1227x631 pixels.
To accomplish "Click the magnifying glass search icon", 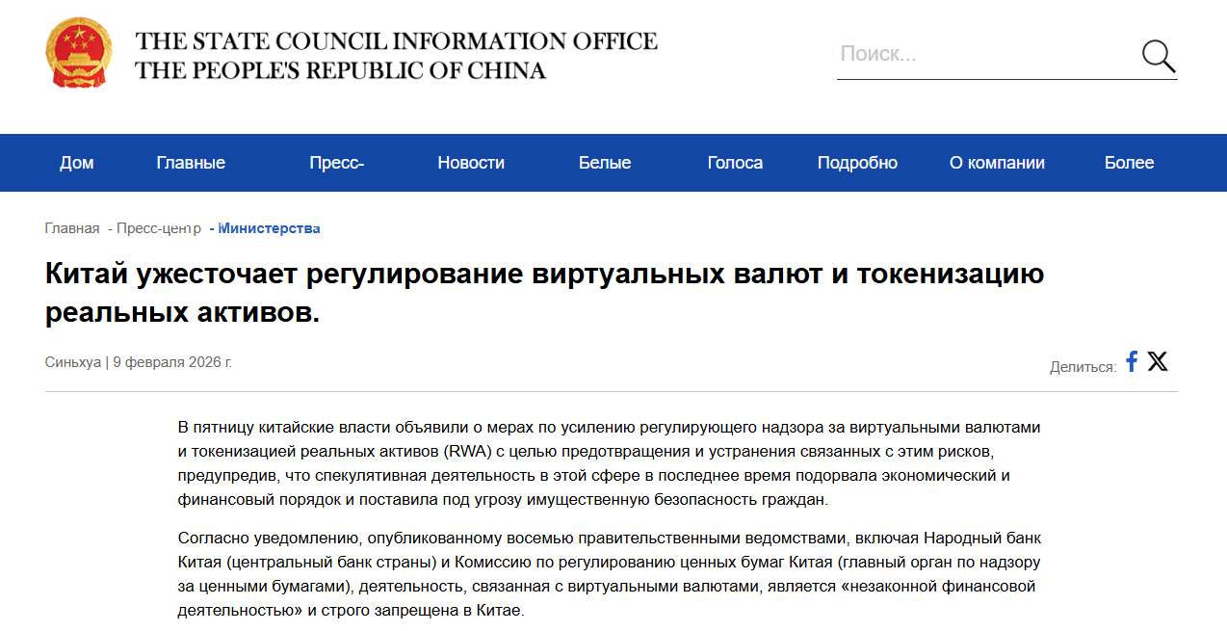I will point(1159,57).
